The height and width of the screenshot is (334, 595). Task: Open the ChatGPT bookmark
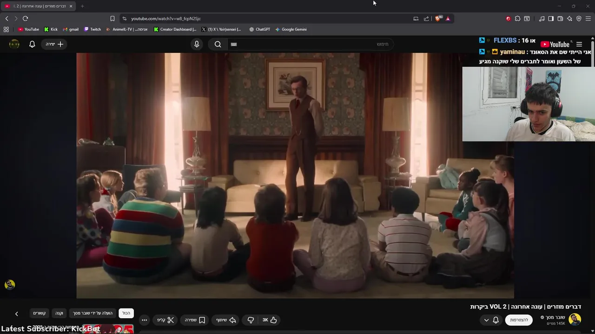(x=259, y=29)
